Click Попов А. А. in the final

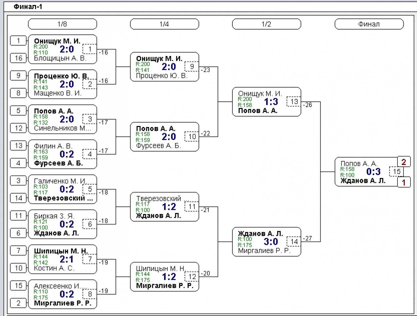[x=359, y=163]
